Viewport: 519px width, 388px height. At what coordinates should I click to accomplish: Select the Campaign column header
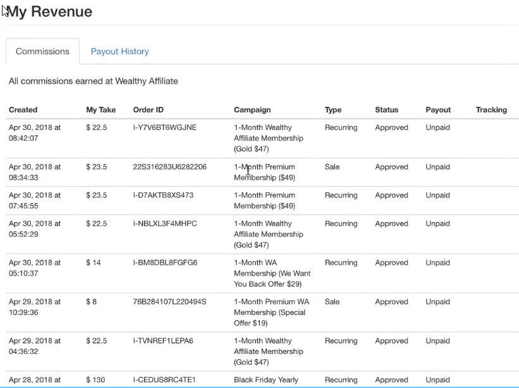pos(252,110)
